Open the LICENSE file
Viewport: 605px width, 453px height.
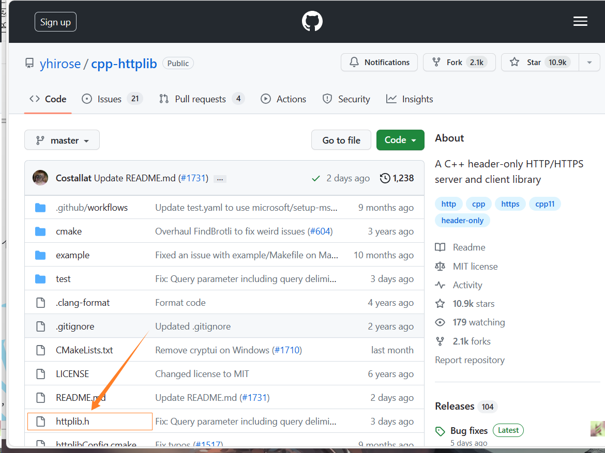(x=72, y=374)
